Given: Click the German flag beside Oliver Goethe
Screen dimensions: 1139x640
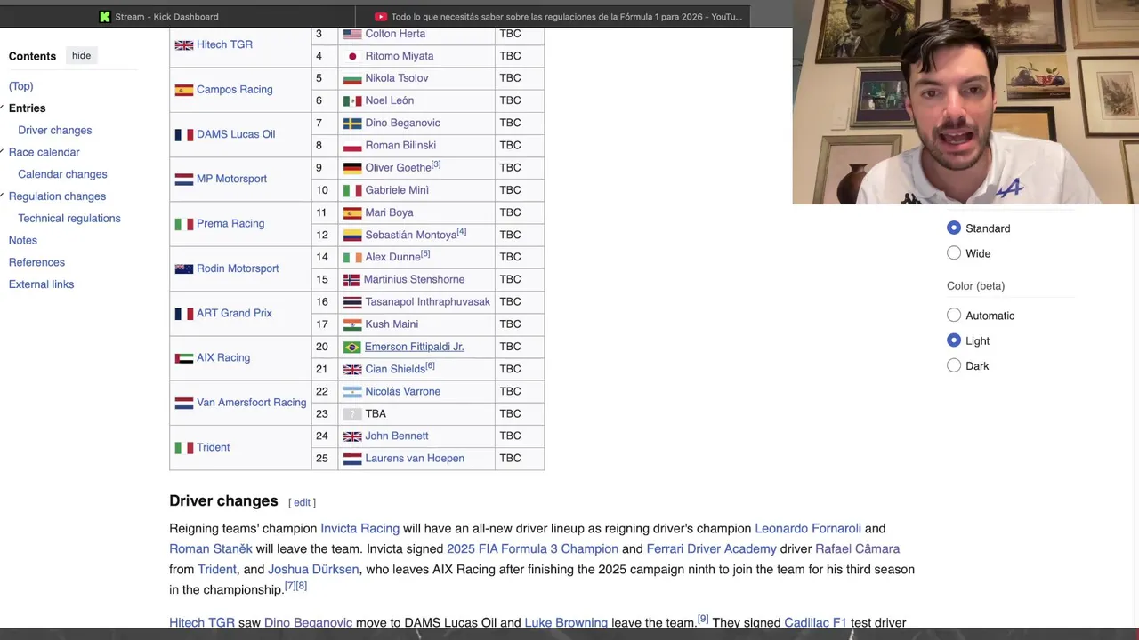Looking at the screenshot, I should [x=352, y=168].
